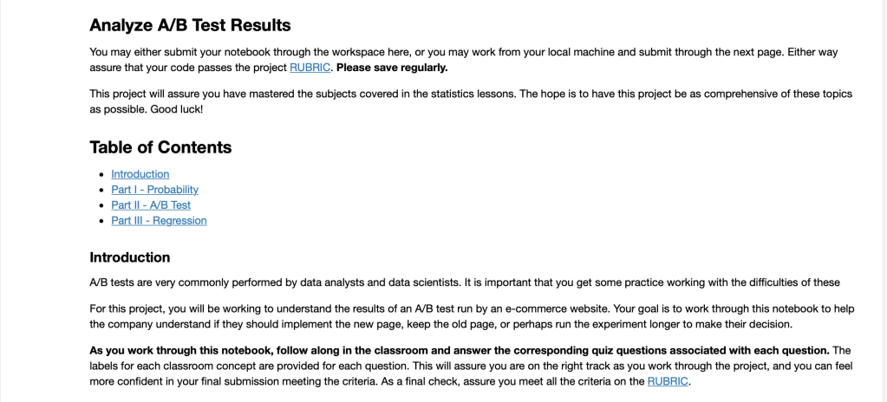The image size is (887, 402).
Task: Open the Part I - Probability link
Action: click(154, 190)
